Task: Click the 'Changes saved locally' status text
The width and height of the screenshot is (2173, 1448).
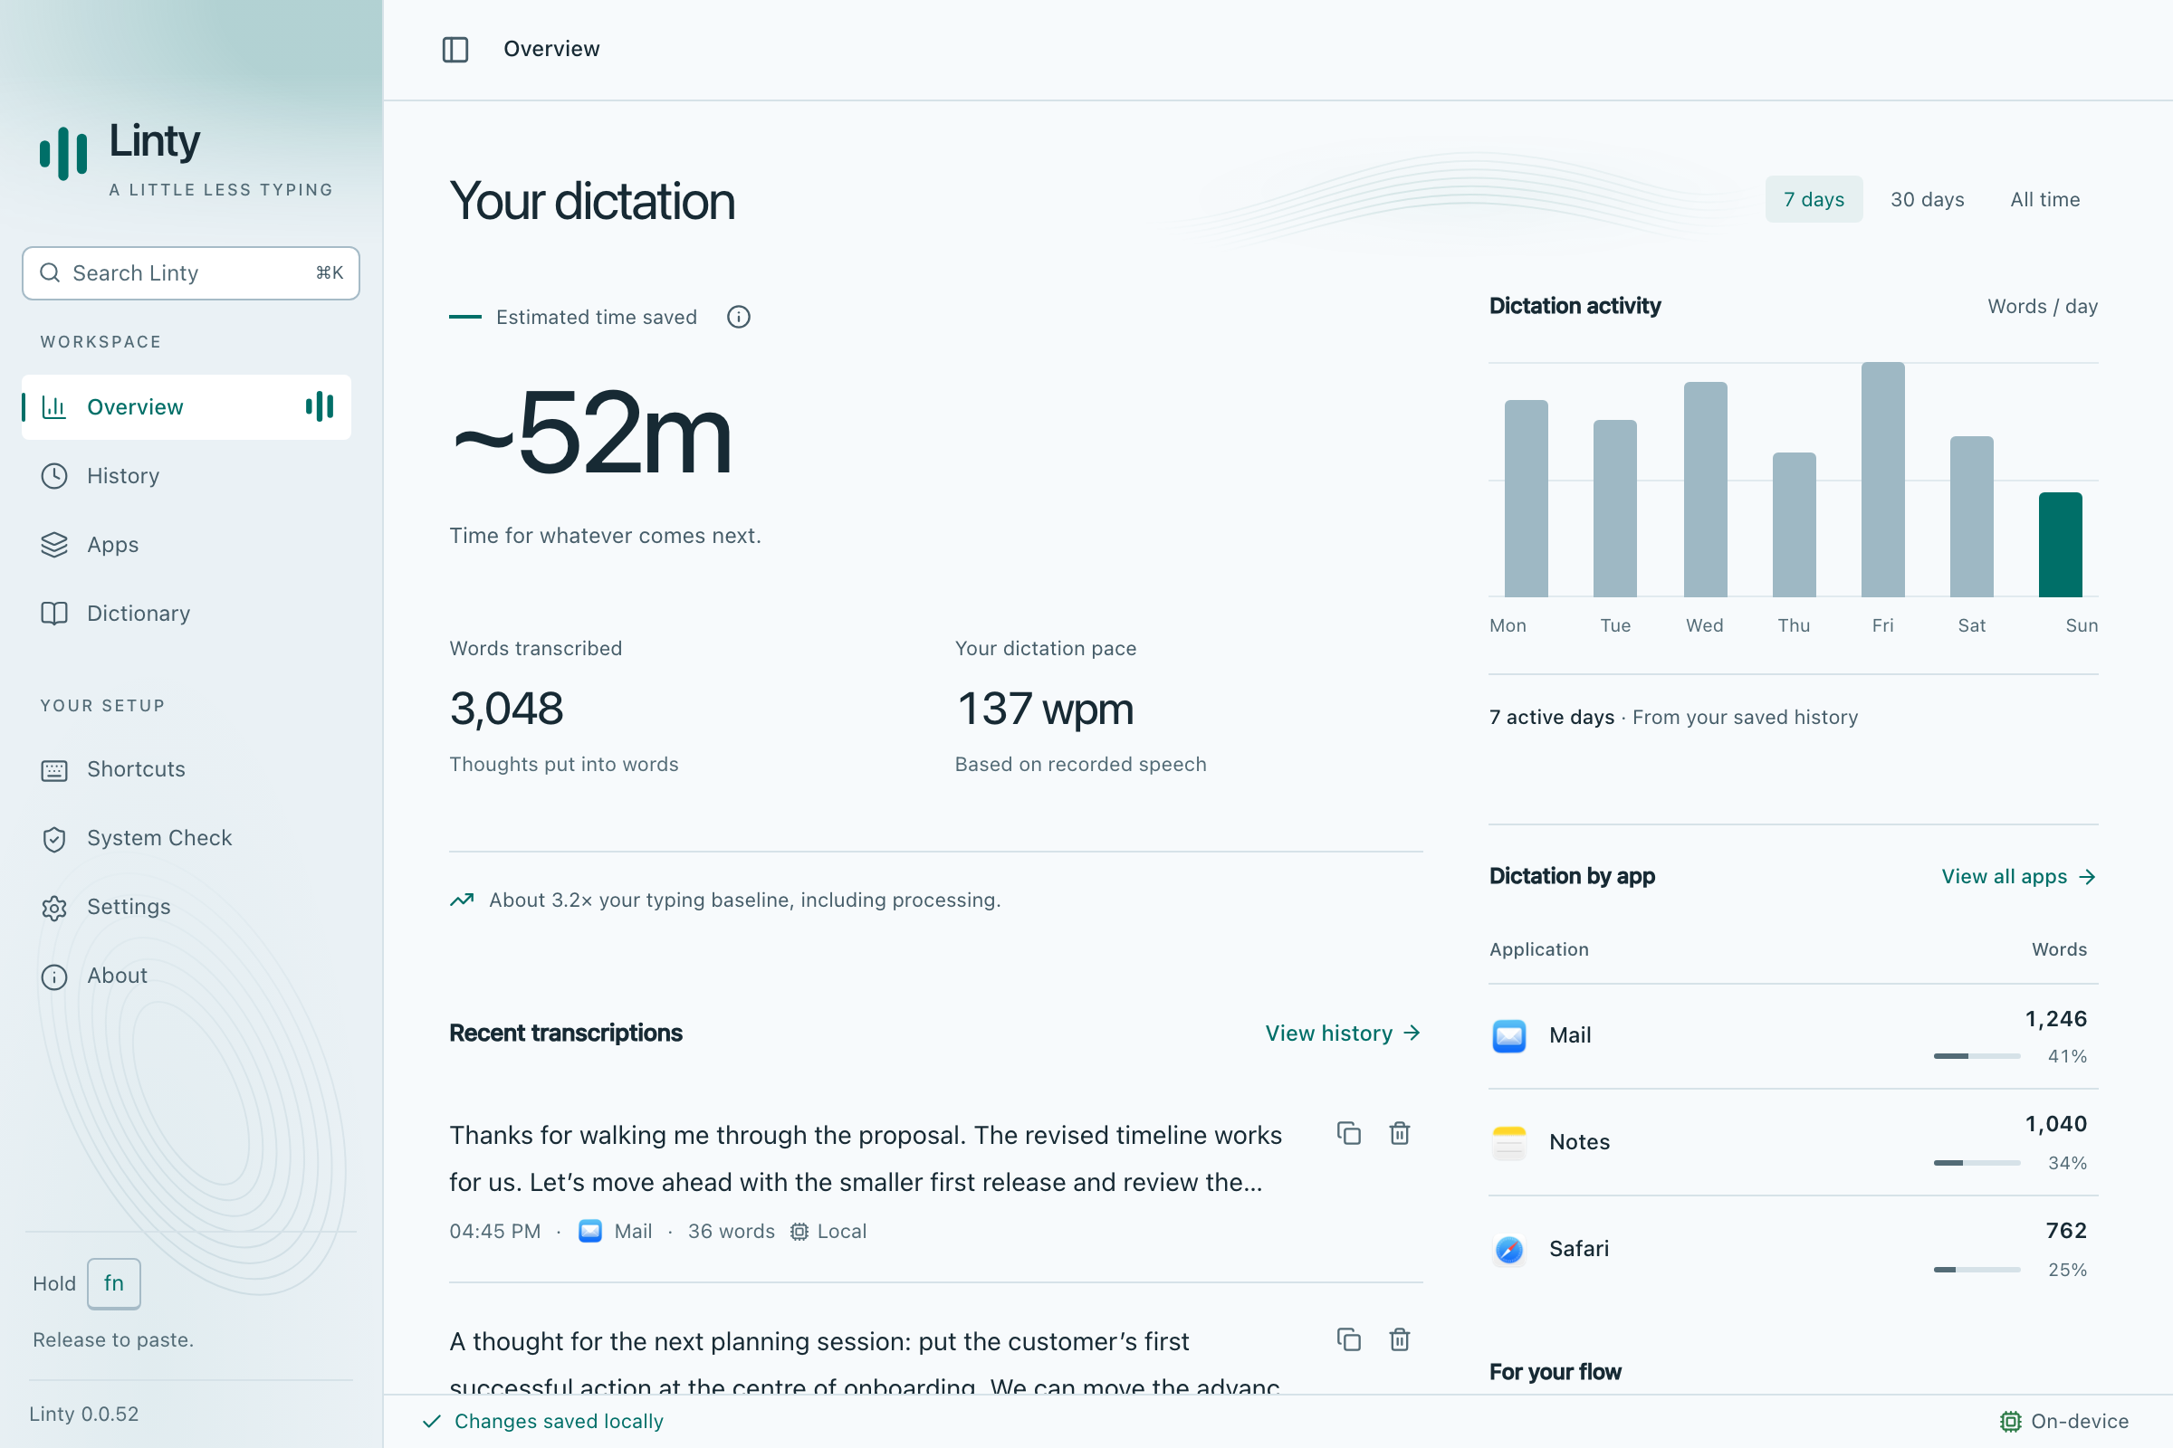Action: point(558,1421)
